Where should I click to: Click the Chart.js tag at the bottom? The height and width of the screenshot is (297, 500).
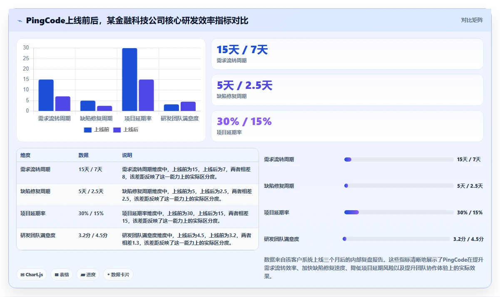(x=32, y=275)
